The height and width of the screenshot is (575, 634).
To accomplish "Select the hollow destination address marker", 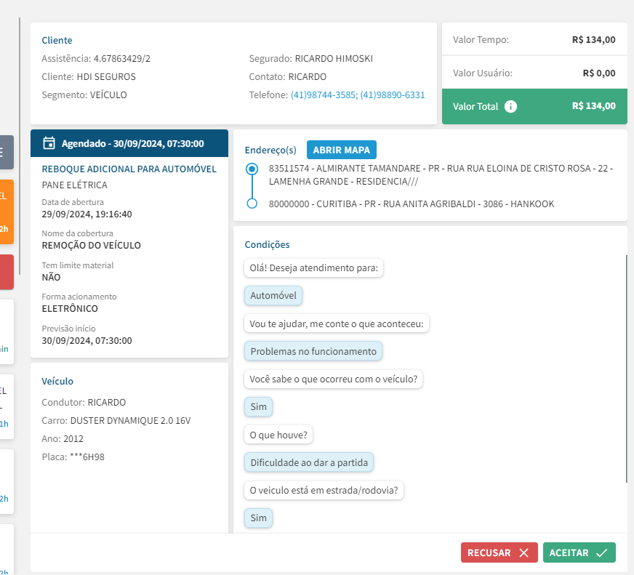I will 252,204.
